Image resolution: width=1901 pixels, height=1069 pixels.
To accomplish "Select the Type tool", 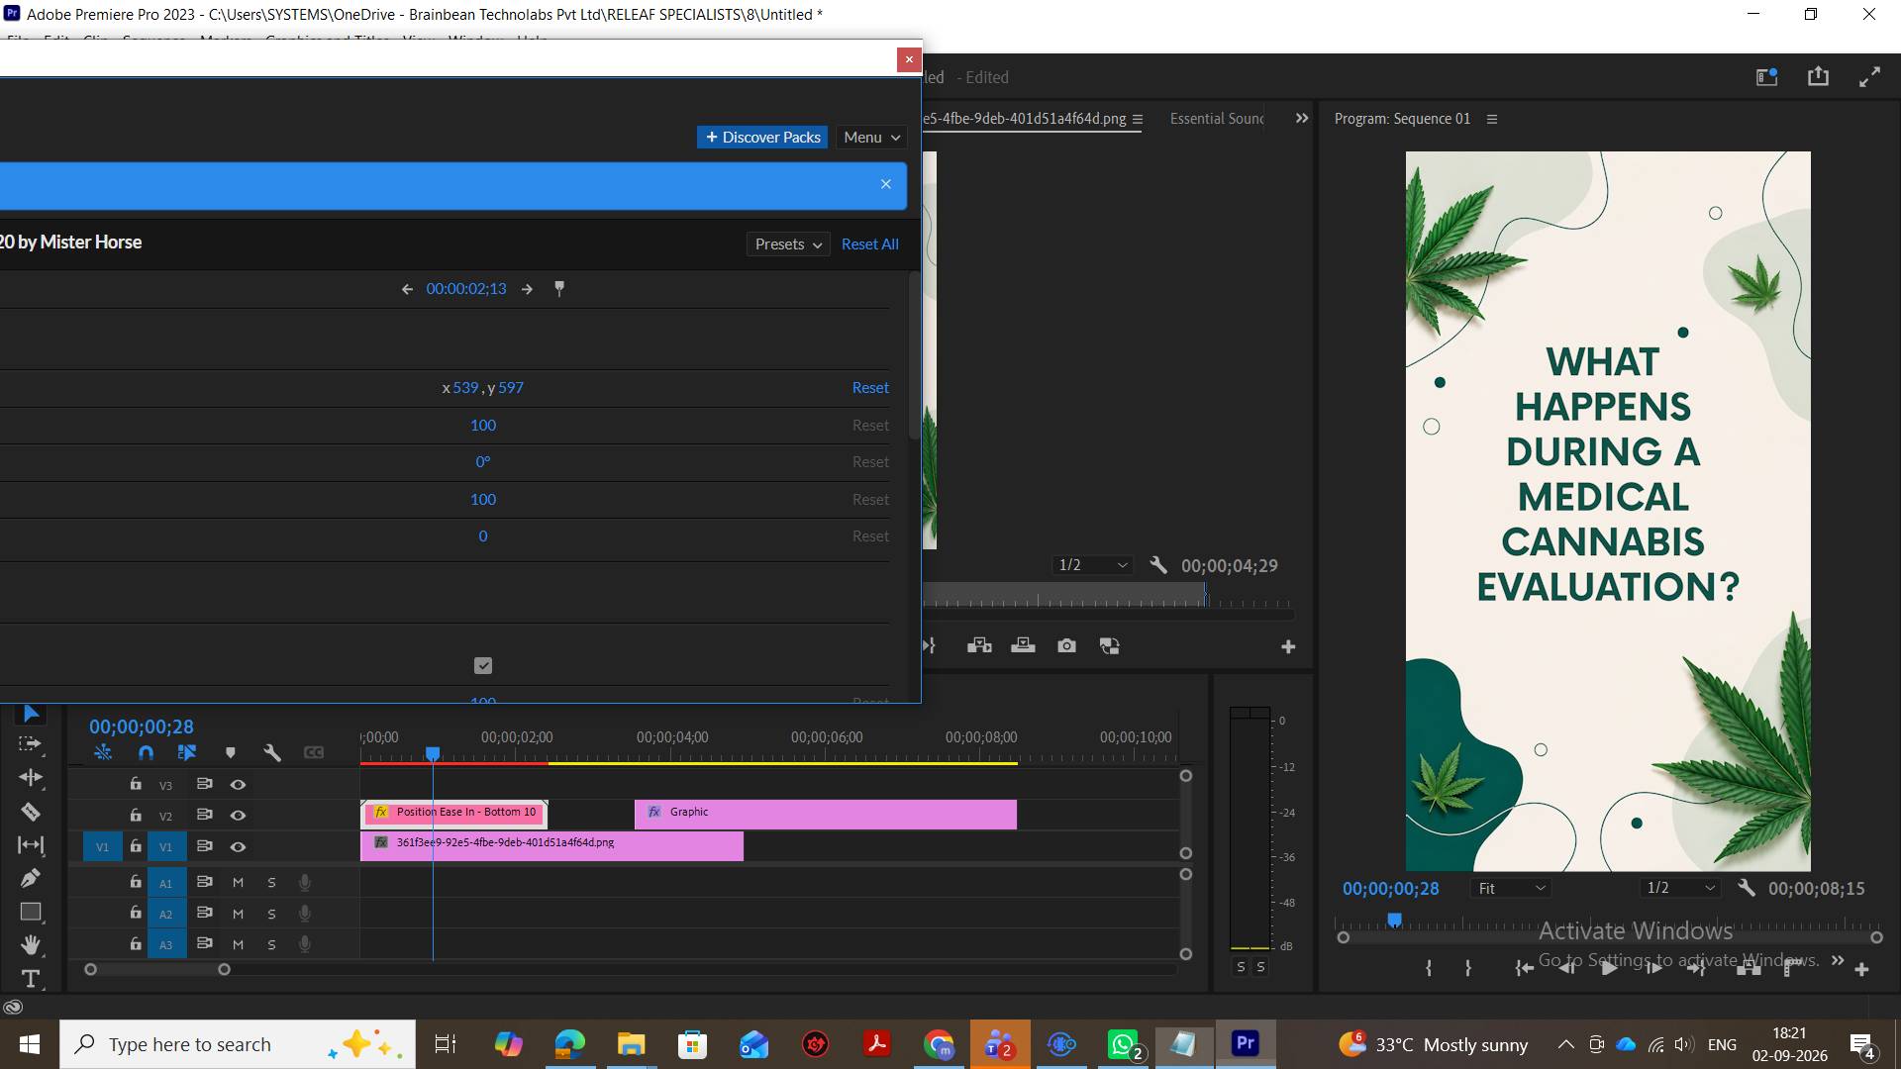I will tap(31, 979).
